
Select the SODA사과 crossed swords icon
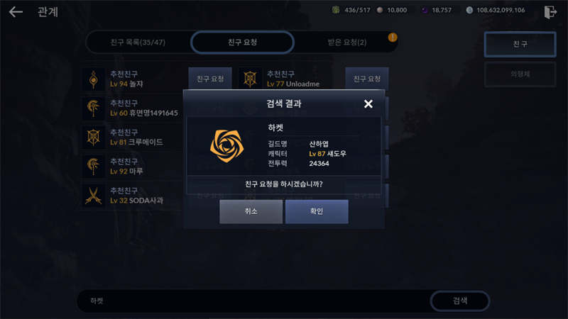pyautogui.click(x=94, y=196)
